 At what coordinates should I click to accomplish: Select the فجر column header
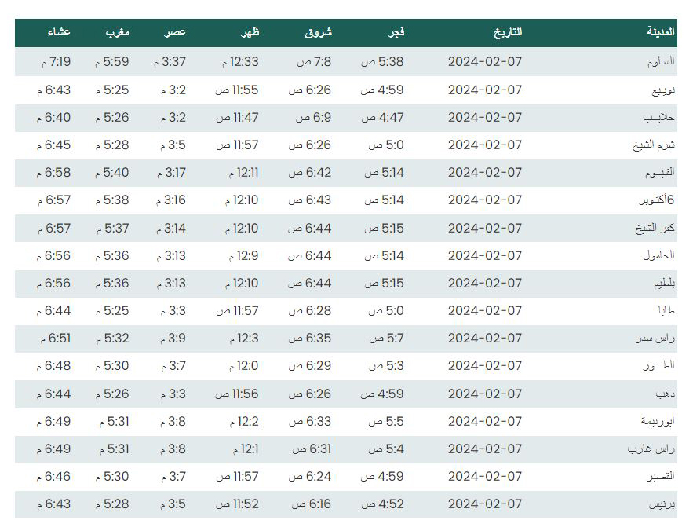pyautogui.click(x=396, y=32)
